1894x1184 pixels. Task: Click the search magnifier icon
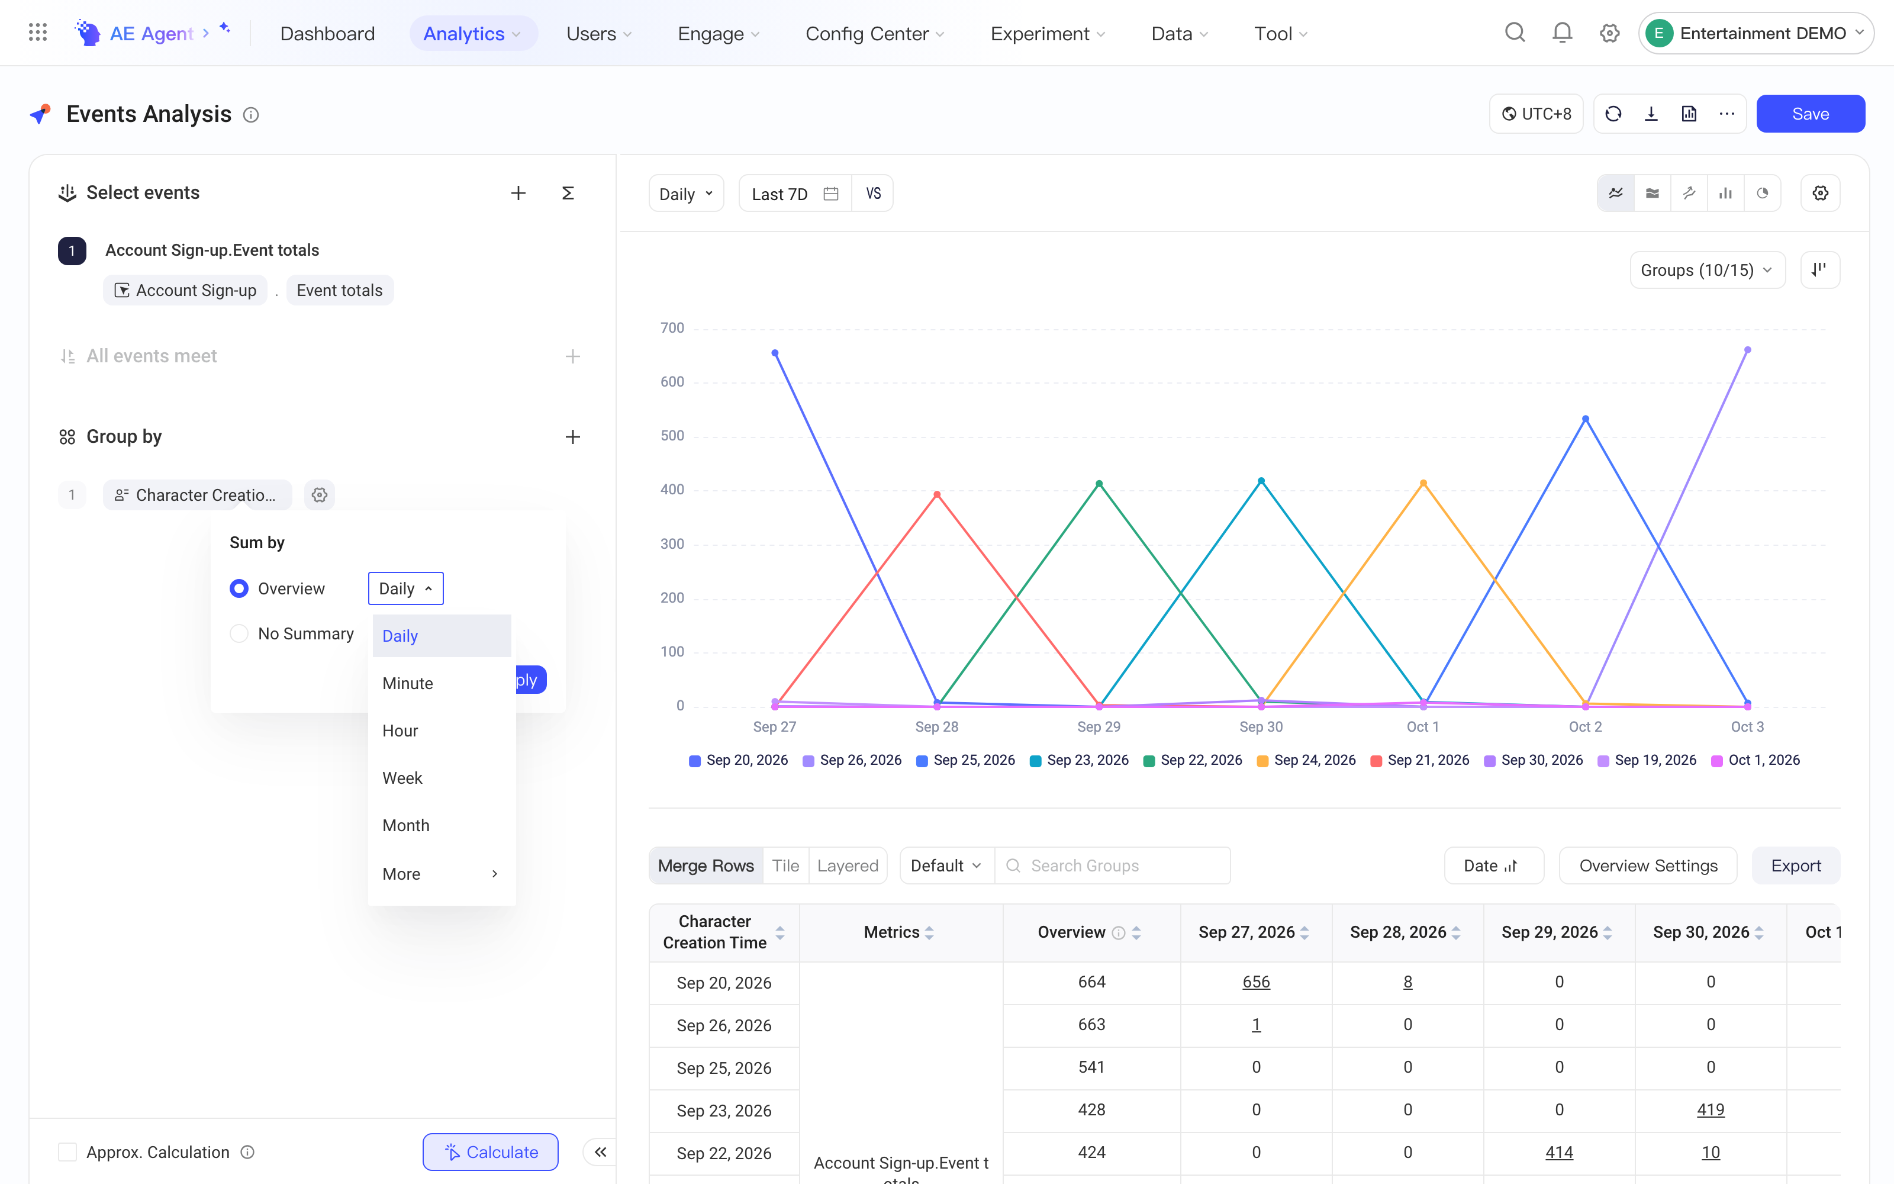coord(1515,33)
